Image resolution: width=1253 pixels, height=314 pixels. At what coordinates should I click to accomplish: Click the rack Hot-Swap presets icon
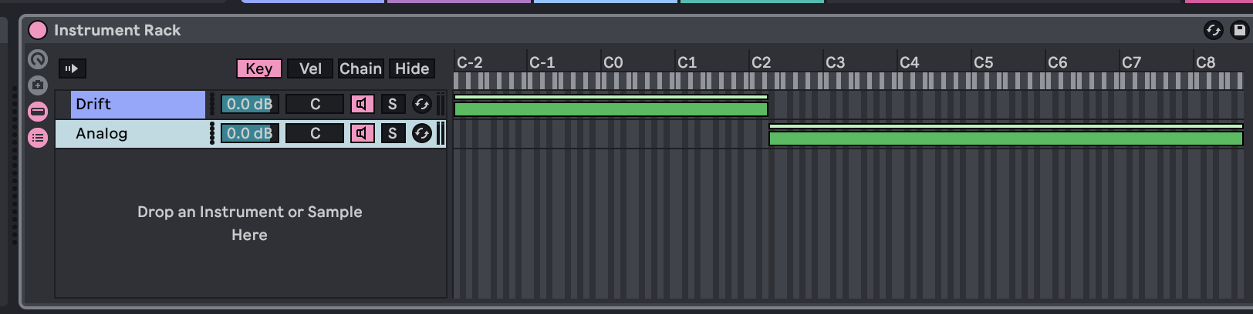(x=1213, y=30)
